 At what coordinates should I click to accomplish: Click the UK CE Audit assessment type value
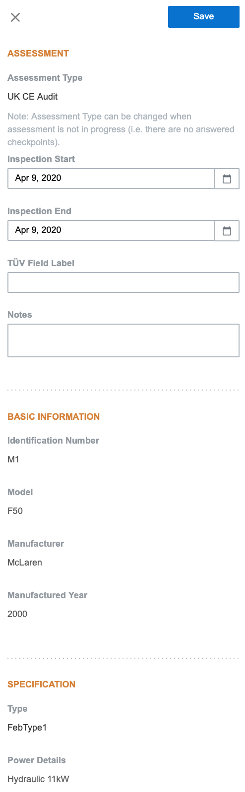pos(33,97)
